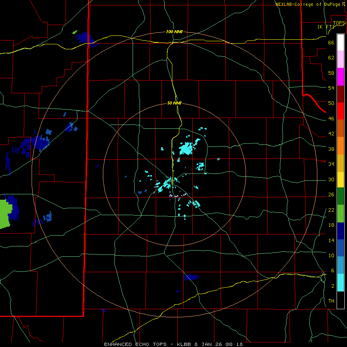Click the 66 value on the legend
Screen dimensions: 347x347
coord(331,43)
